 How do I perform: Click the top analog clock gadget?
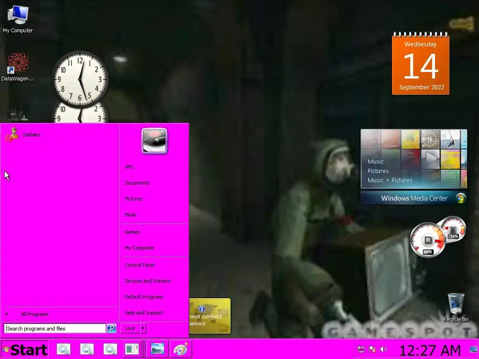80,79
